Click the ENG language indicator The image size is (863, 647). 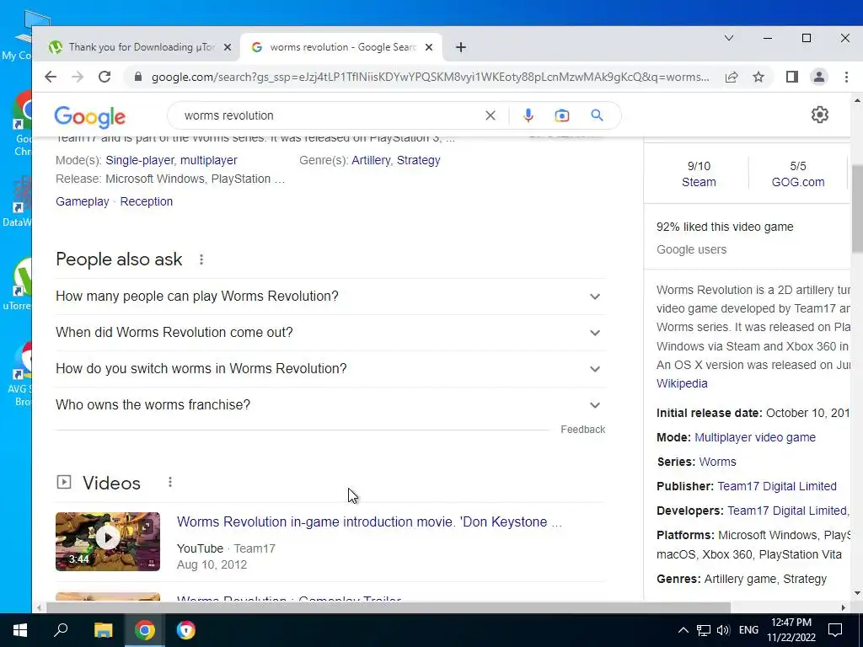[748, 630]
